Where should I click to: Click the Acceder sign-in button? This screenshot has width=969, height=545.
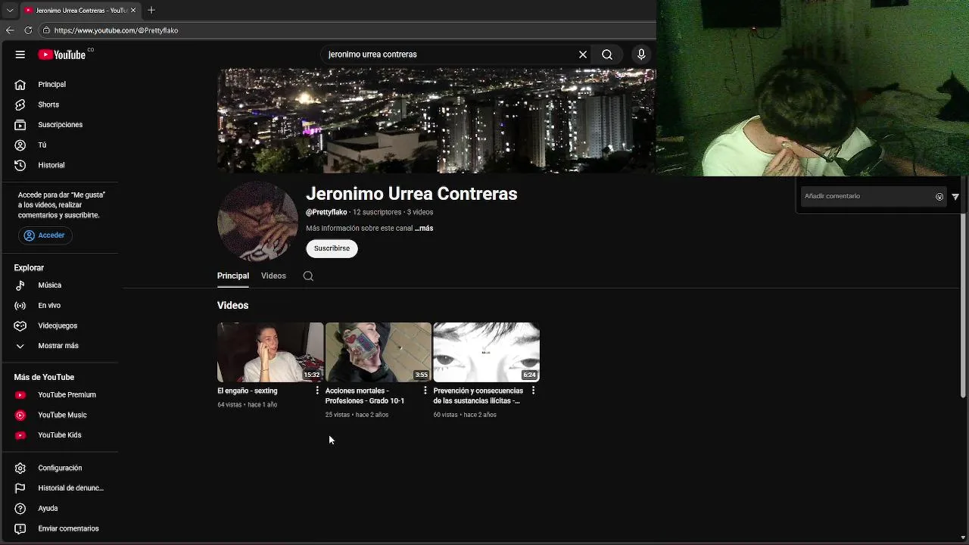click(x=44, y=235)
